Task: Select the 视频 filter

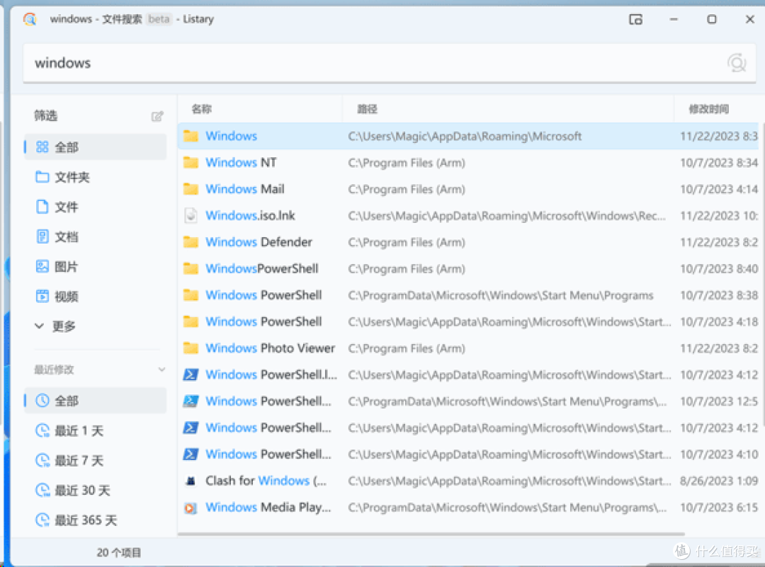Action: click(96, 296)
